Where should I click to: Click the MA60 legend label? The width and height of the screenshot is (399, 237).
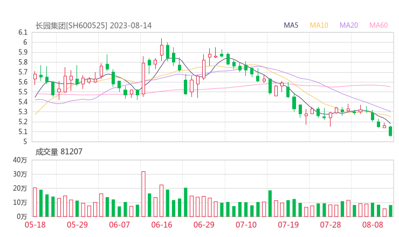(x=379, y=25)
